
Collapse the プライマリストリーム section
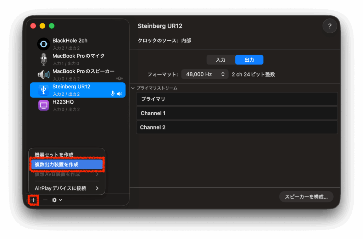coord(133,88)
